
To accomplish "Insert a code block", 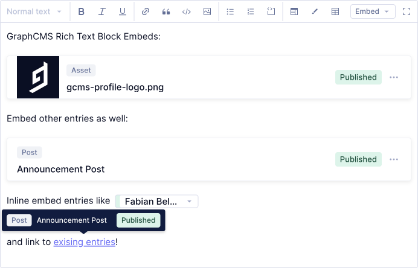I will [x=187, y=11].
